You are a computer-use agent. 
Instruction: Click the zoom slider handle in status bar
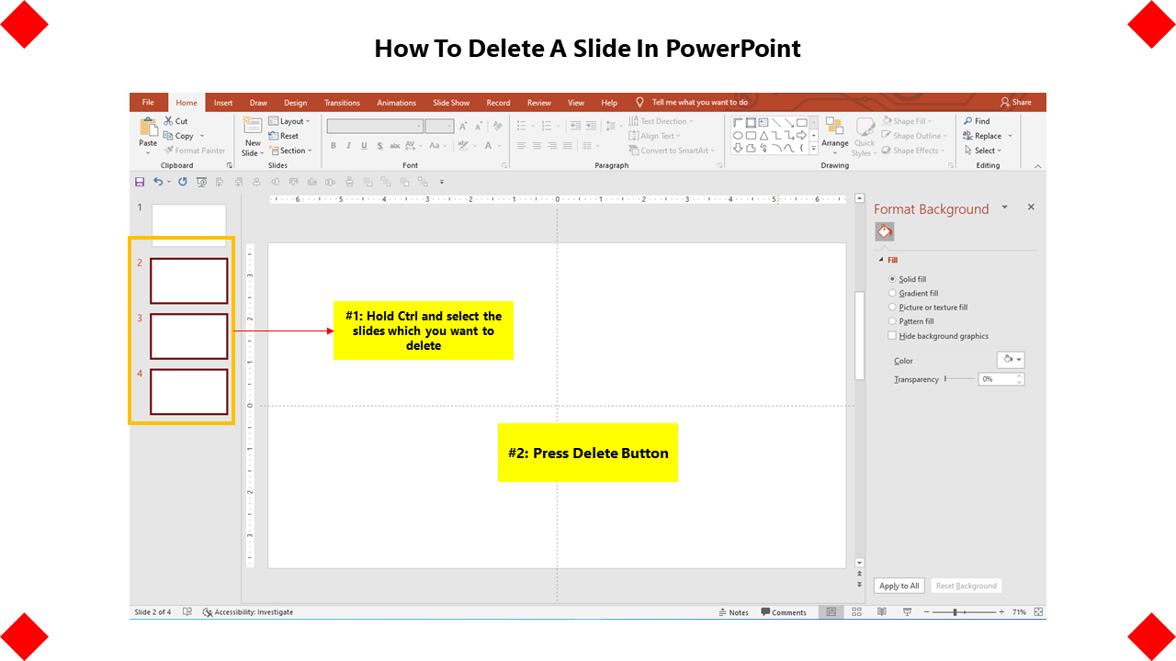(x=955, y=611)
